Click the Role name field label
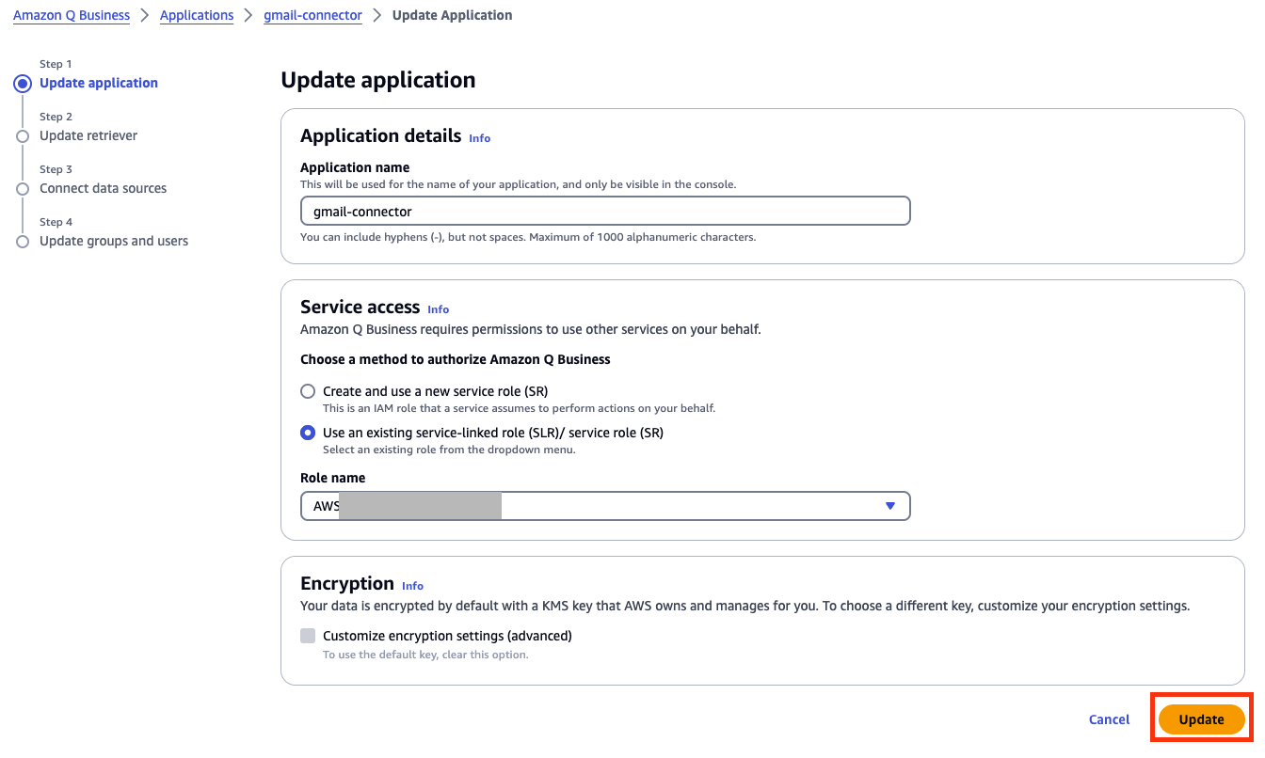 tap(333, 478)
